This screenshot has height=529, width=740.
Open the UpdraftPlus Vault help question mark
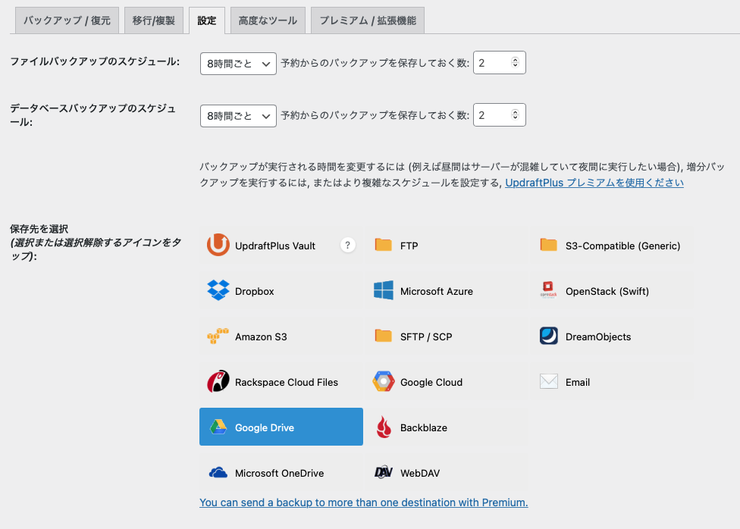(x=348, y=245)
